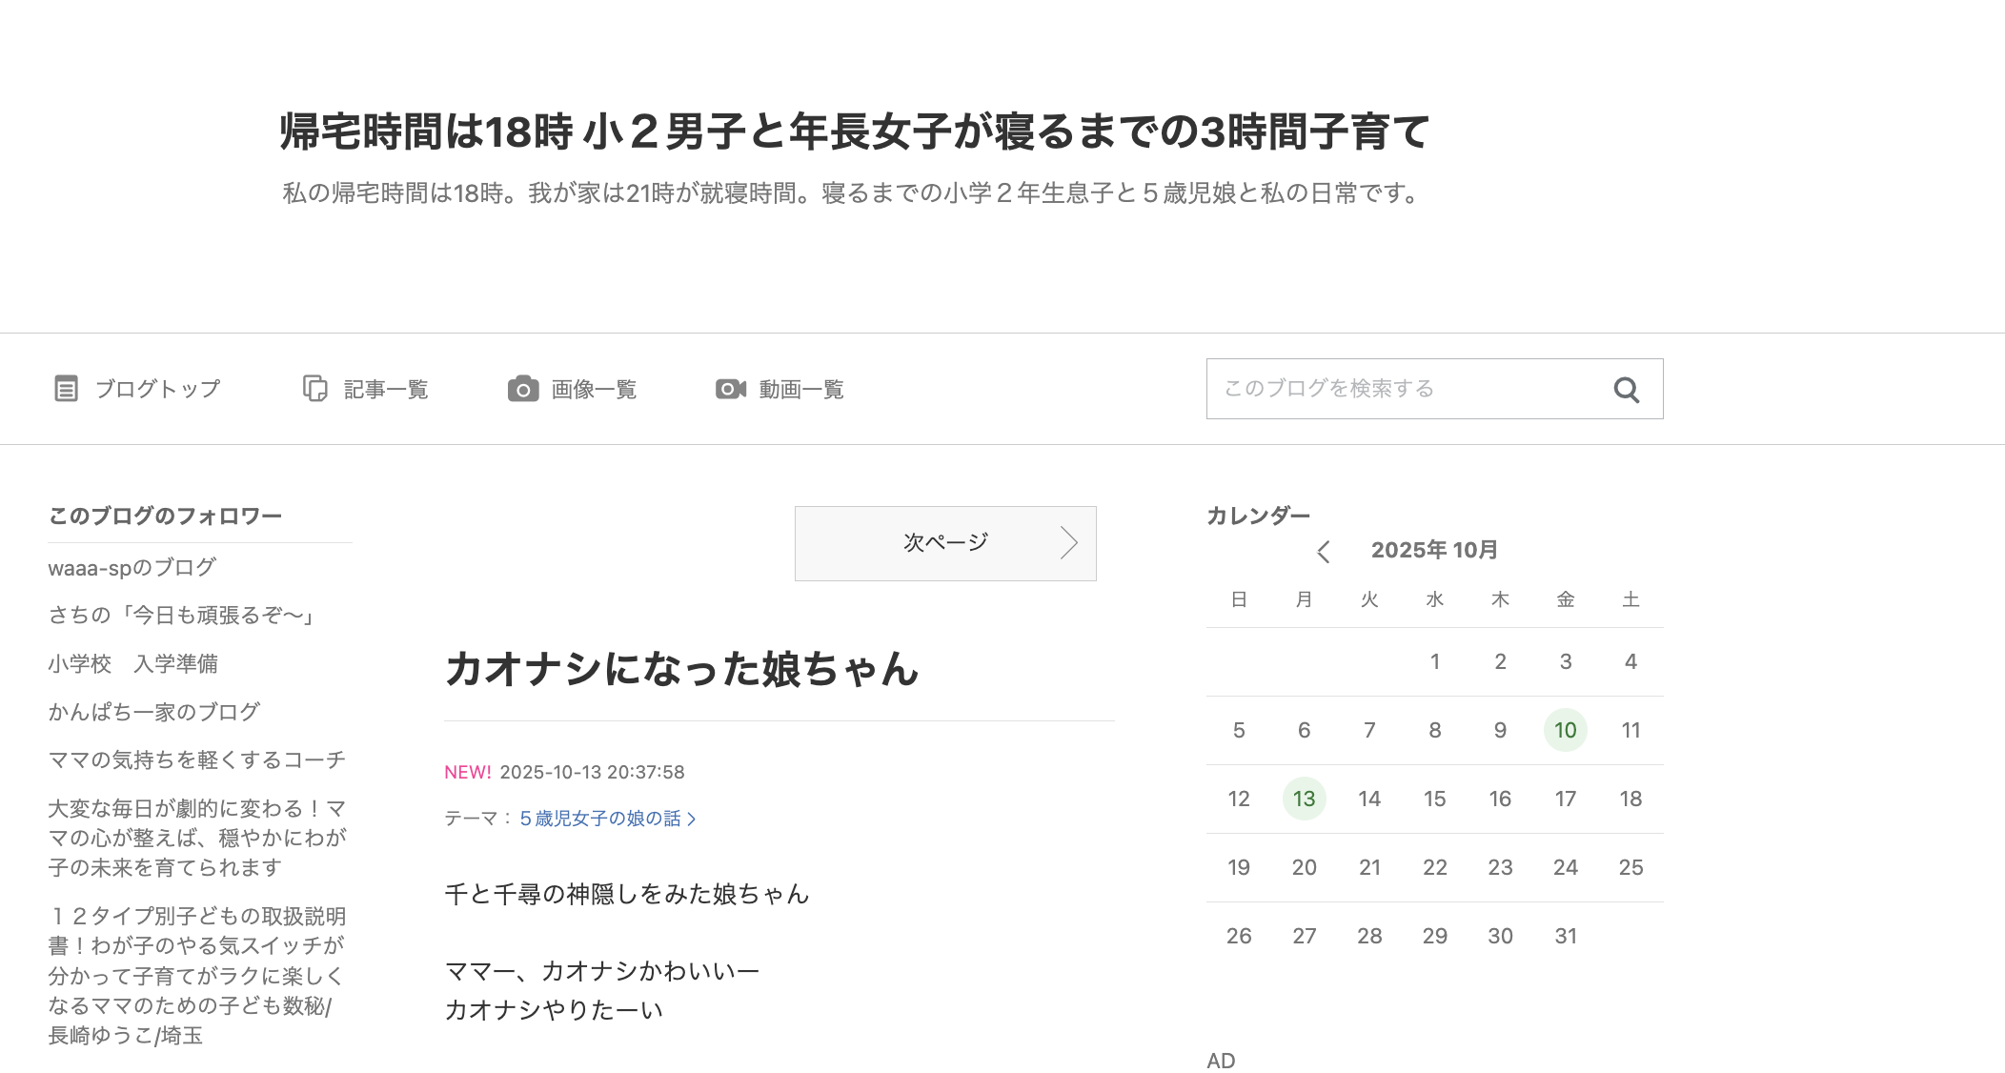Click the 次ページ arrow chevron
Screen dimensions: 2005x1073
click(1069, 543)
